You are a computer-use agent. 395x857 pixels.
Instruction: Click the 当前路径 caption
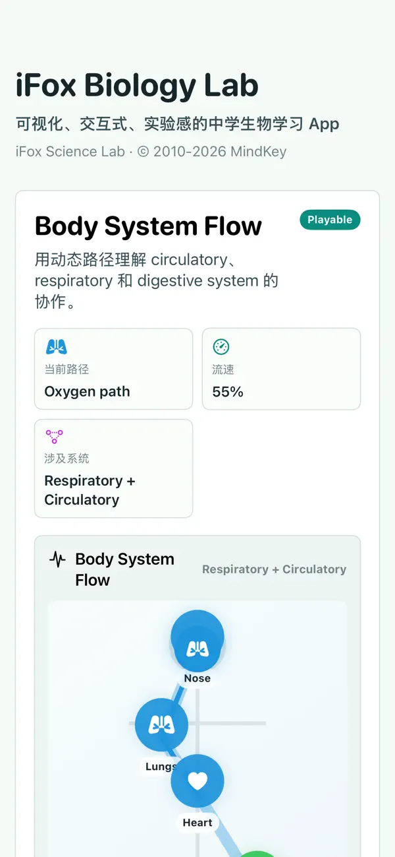[x=66, y=369]
